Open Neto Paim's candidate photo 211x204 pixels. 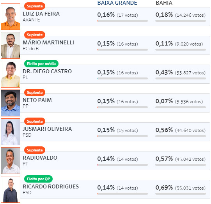point(11,103)
